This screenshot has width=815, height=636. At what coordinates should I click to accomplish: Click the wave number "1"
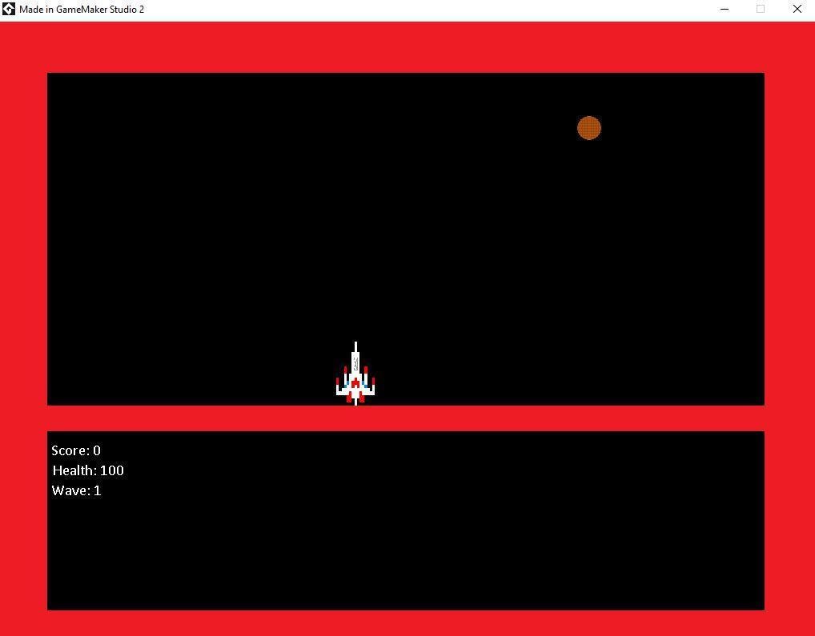click(98, 490)
